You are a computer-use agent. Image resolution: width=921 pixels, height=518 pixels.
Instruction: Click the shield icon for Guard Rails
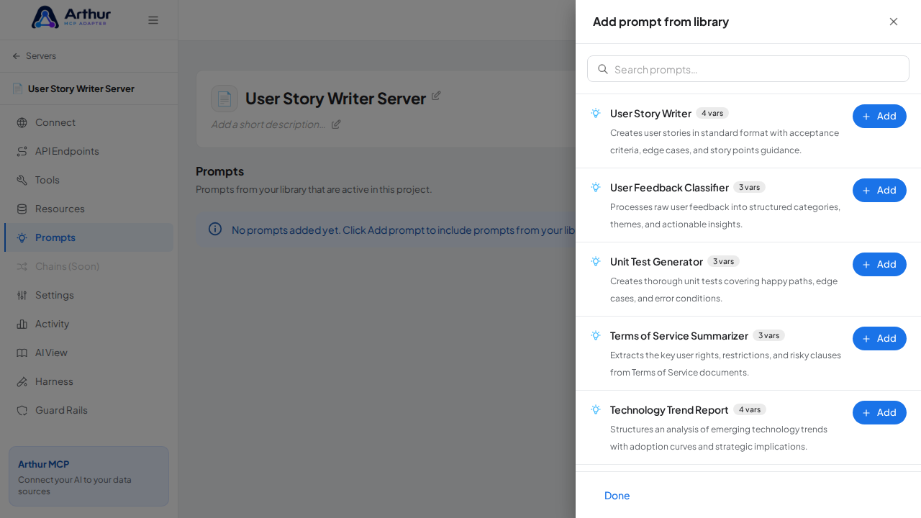click(22, 410)
